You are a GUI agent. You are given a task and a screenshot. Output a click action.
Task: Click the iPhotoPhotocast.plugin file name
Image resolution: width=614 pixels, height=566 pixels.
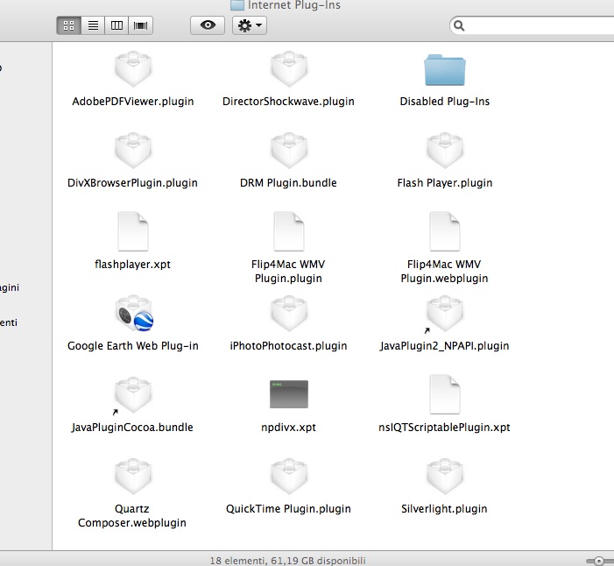288,346
